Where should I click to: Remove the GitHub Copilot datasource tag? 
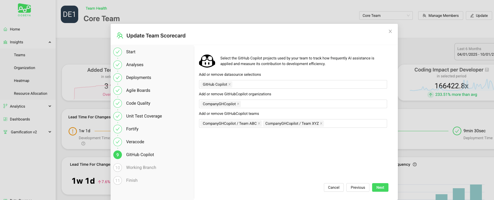coord(230,84)
